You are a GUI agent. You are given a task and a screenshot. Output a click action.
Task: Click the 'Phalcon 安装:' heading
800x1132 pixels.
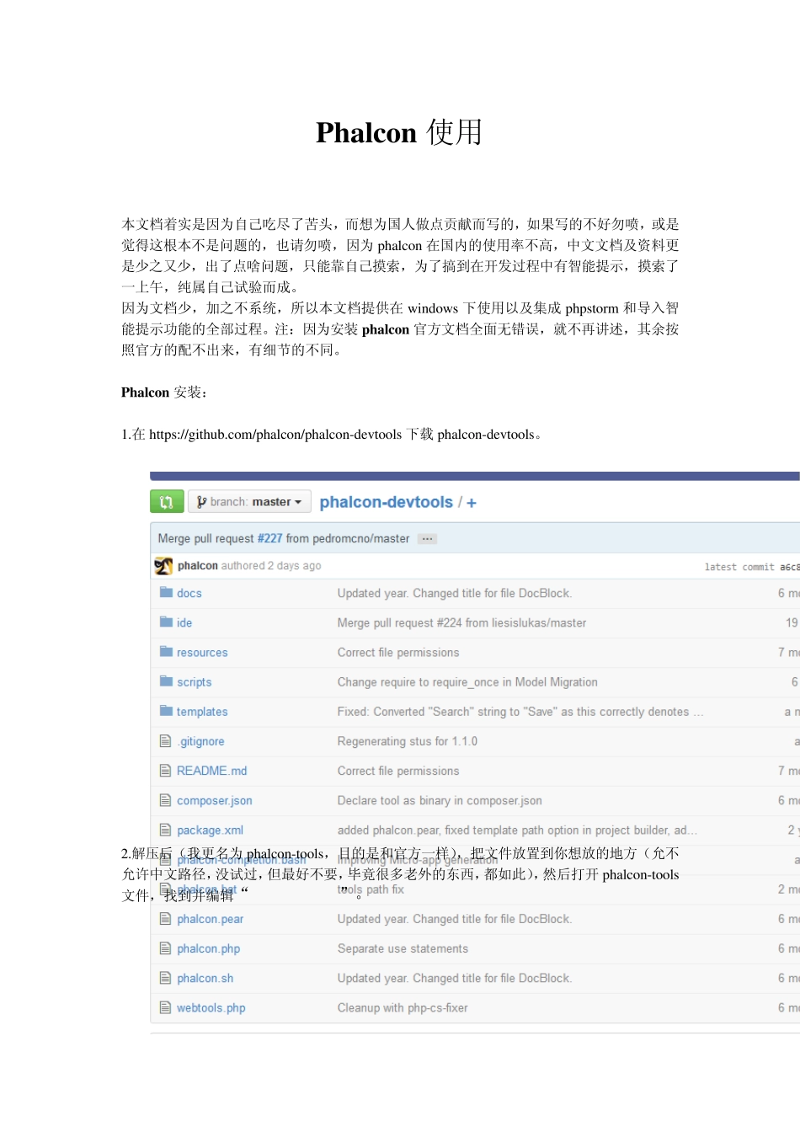click(x=164, y=392)
